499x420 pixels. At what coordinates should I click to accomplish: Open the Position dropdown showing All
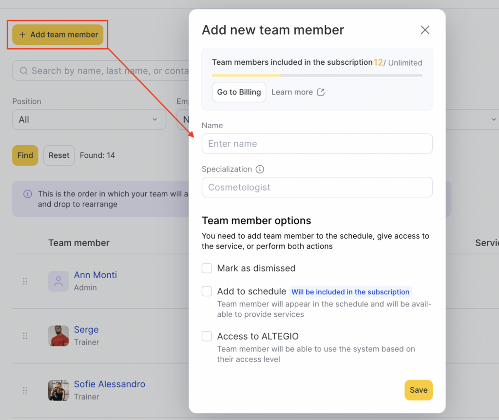[89, 119]
